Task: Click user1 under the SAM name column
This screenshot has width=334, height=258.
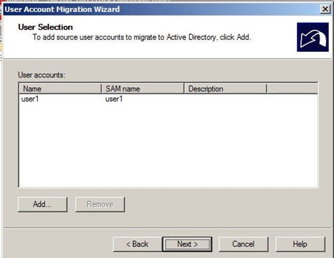Action: pos(114,99)
